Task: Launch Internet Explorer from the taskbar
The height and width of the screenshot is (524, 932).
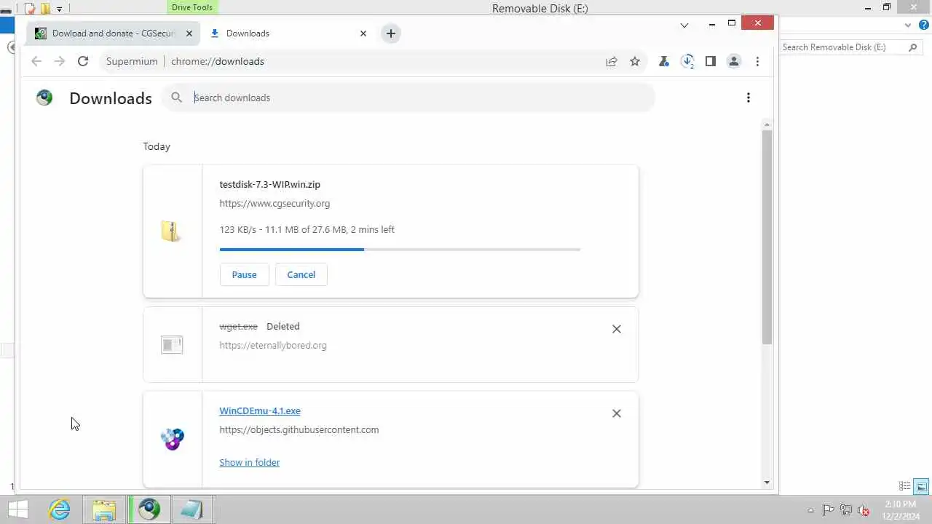Action: tap(60, 509)
